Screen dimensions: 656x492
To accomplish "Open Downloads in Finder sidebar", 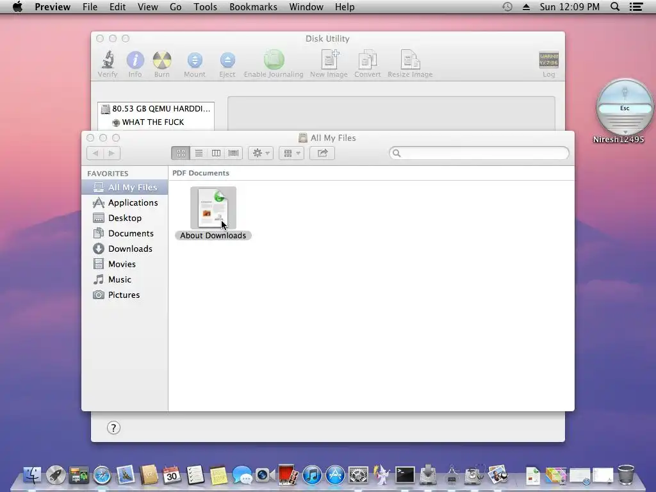I will tap(125, 249).
